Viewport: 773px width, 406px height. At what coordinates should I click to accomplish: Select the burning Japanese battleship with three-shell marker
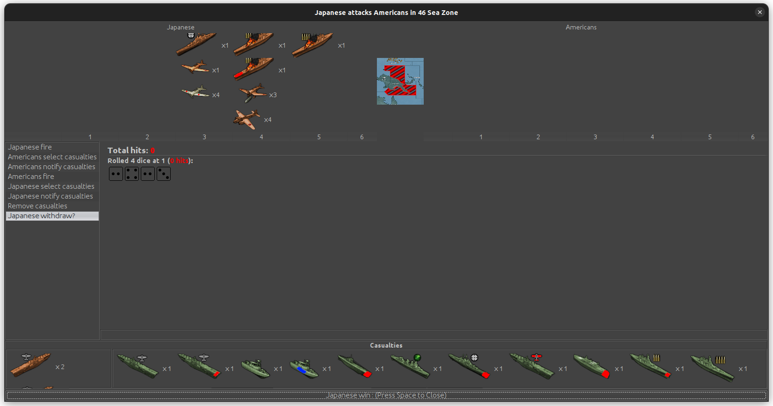click(253, 44)
